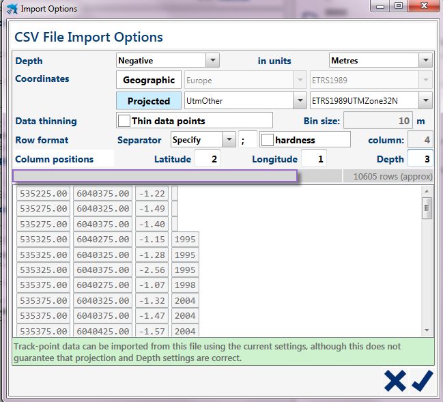Click the import progress bar
This screenshot has height=402, width=443.
tap(155, 176)
